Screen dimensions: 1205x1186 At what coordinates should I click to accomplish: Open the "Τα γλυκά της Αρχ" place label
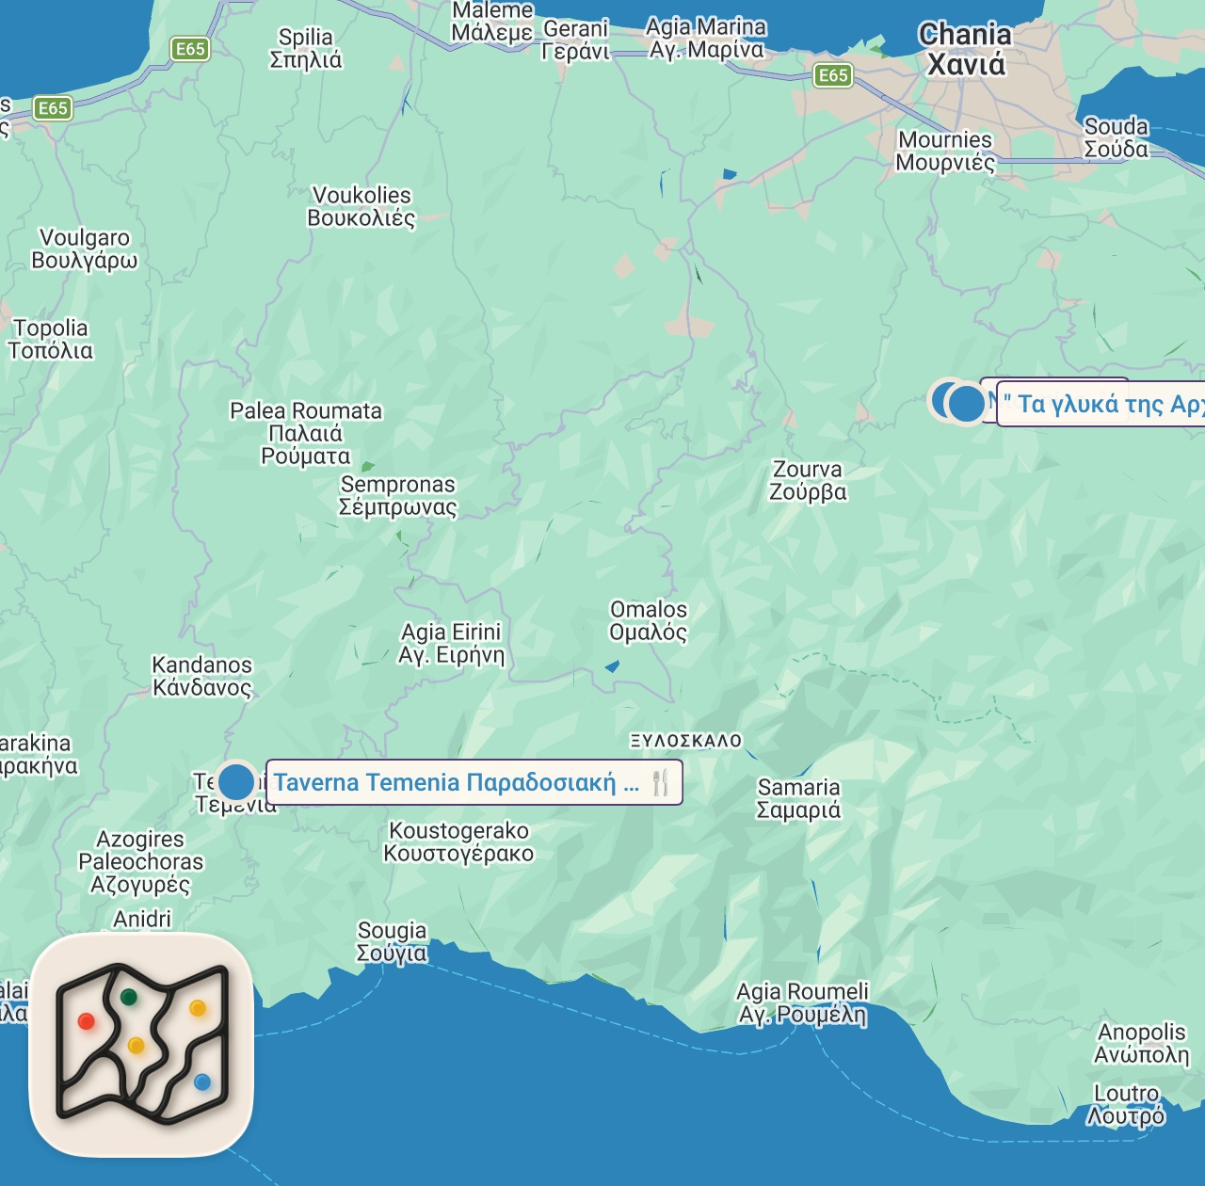click(x=1101, y=404)
